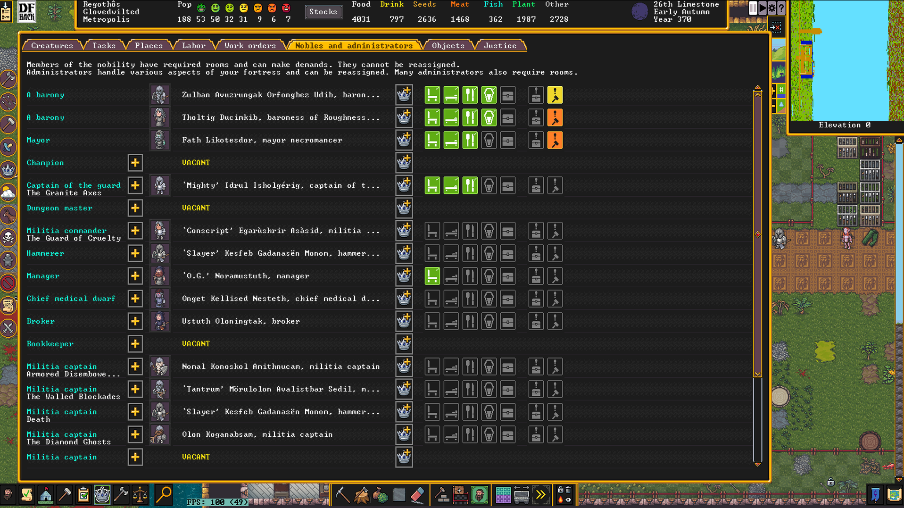Viewport: 904px width, 508px height.
Task: Open the help question mark
Action: [781, 8]
